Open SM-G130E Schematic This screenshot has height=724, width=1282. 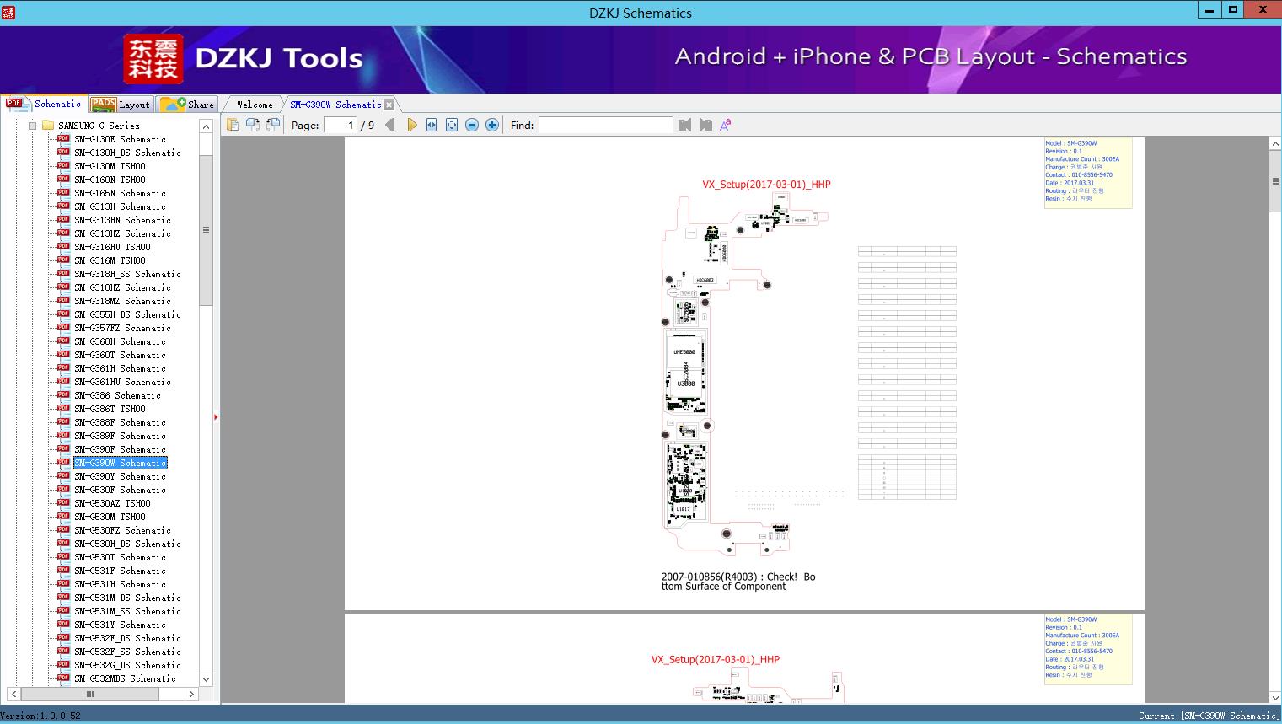tap(120, 139)
